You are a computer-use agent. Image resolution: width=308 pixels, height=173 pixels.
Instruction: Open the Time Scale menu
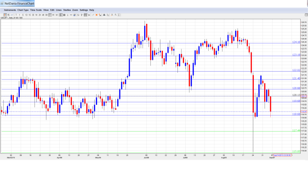click(36, 10)
